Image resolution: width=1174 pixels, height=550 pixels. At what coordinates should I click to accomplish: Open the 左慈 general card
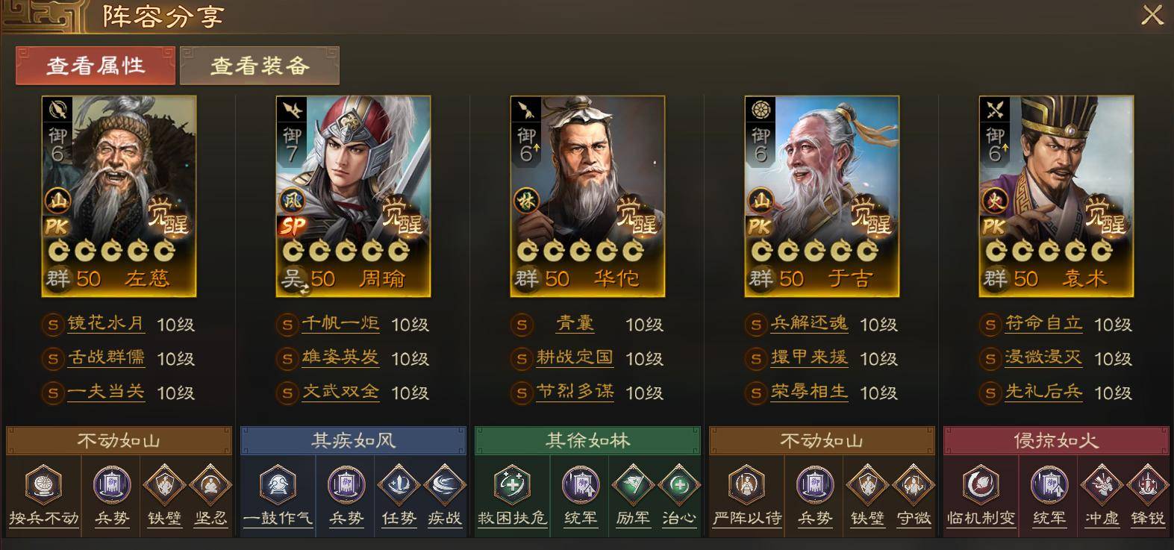click(119, 196)
